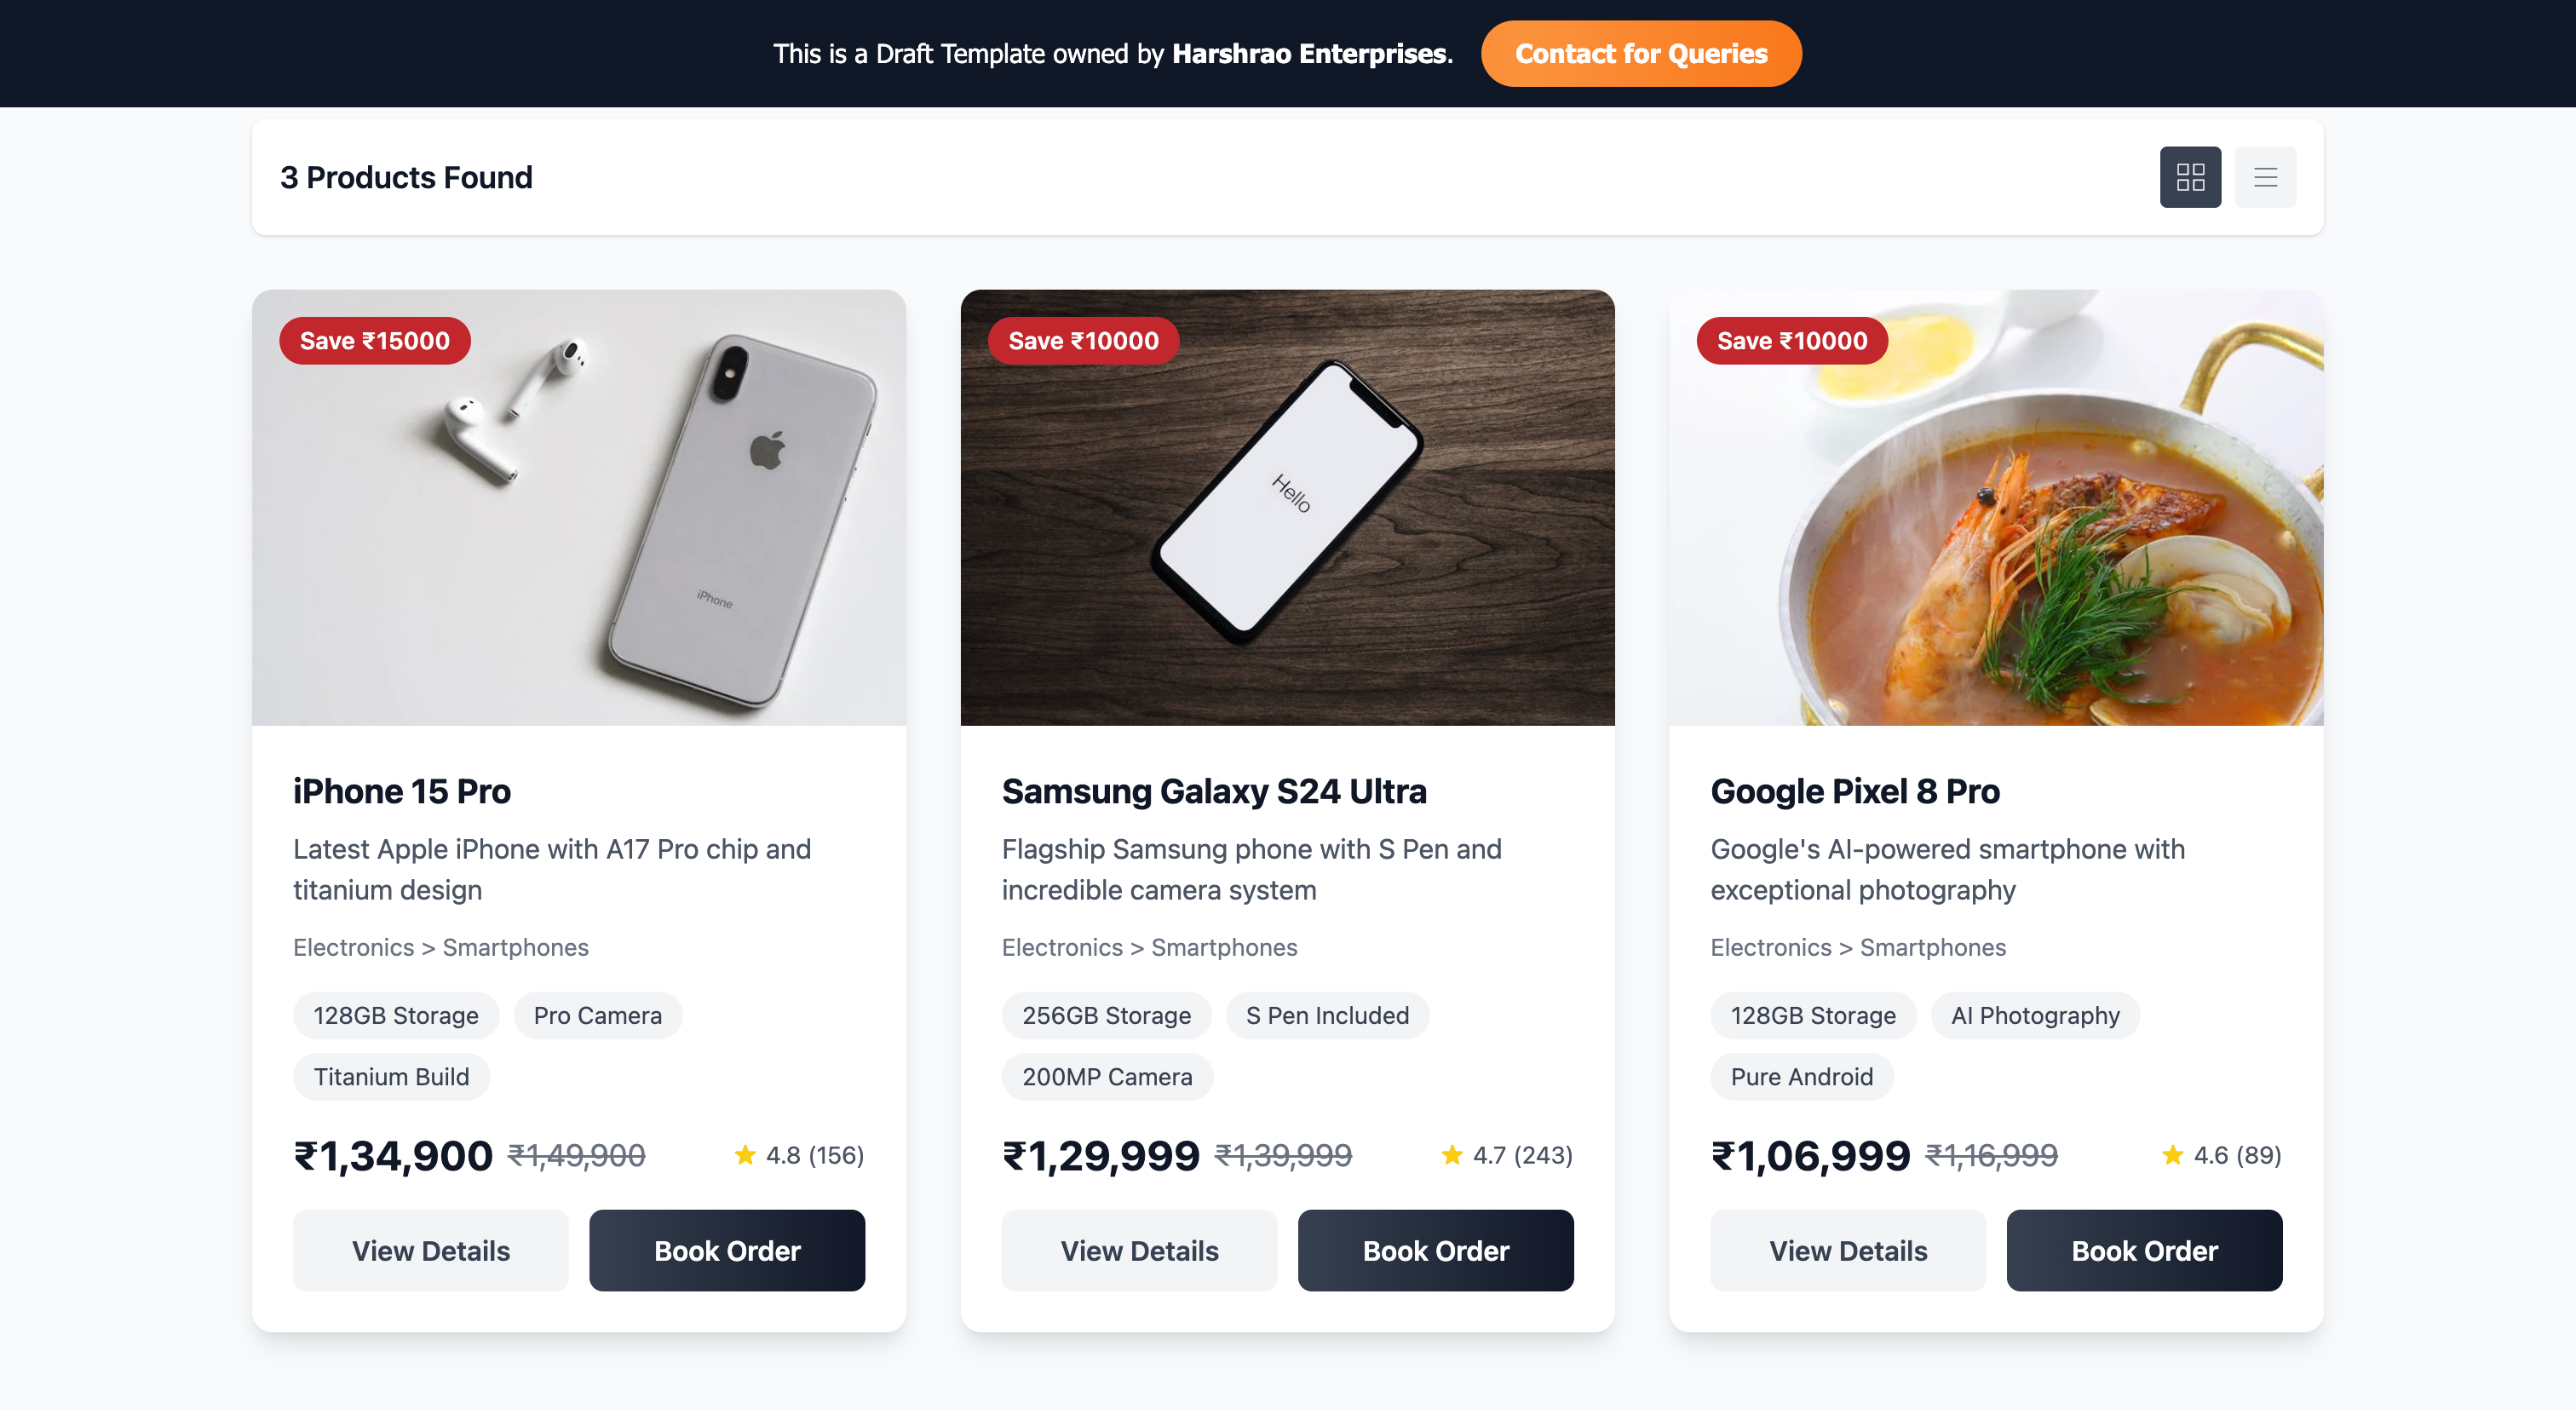Image resolution: width=2576 pixels, height=1409 pixels.
Task: Book Order for Samsung Galaxy S24 Ultra
Action: (1435, 1250)
